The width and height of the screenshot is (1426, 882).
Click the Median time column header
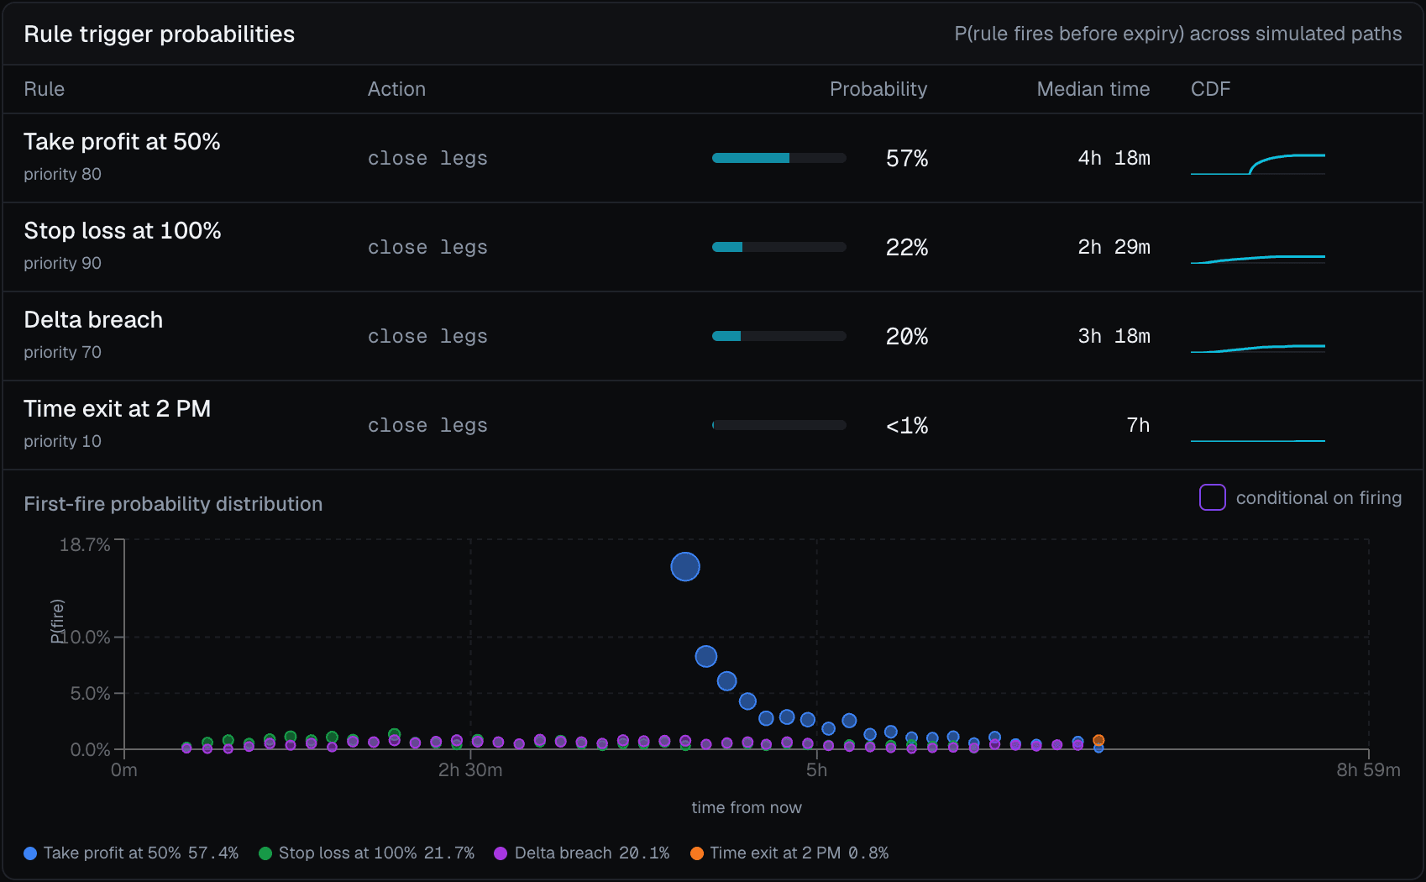point(1093,89)
